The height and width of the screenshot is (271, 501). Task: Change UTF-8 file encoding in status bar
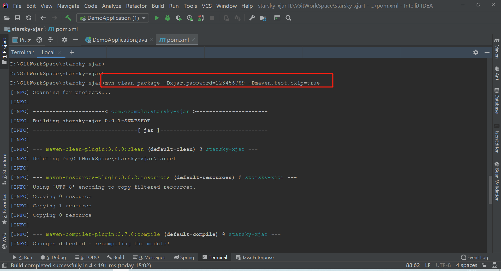click(443, 265)
